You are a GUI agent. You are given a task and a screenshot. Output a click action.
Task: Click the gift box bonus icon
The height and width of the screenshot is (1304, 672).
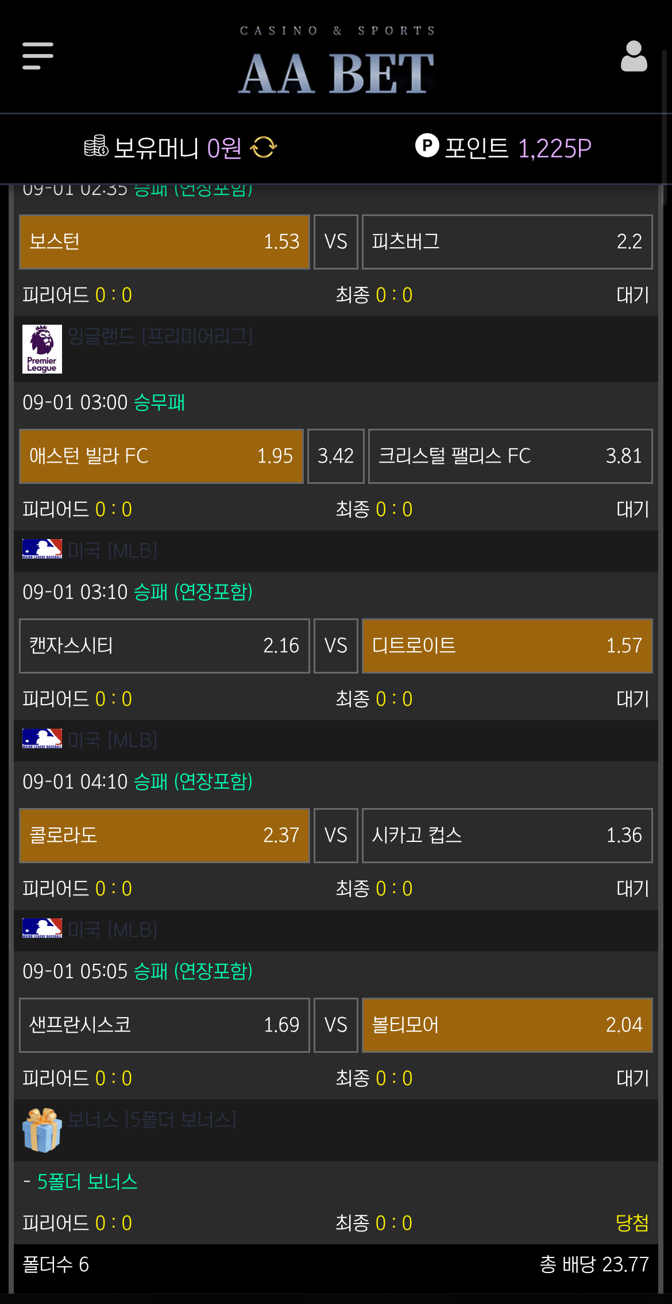[42, 1130]
